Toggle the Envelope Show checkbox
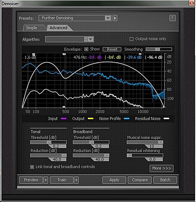The height and width of the screenshot is (202, 196). (x=86, y=49)
